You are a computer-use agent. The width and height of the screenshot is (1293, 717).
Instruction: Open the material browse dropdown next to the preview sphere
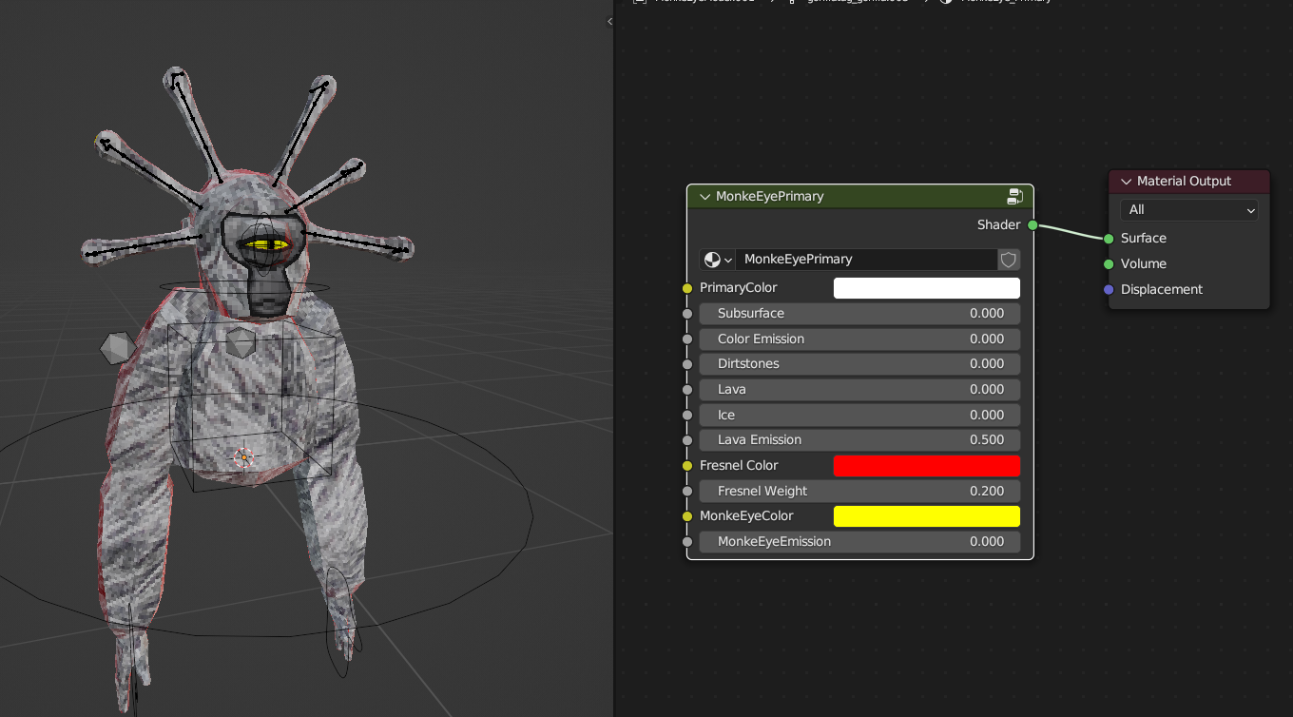pos(728,259)
